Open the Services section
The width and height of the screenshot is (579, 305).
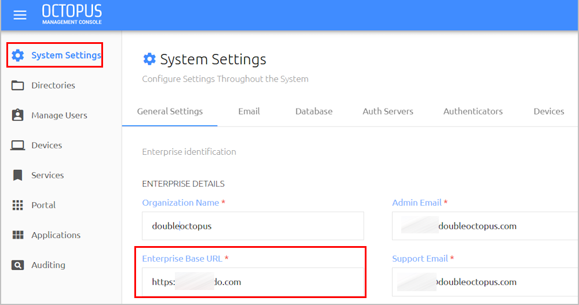[47, 176]
